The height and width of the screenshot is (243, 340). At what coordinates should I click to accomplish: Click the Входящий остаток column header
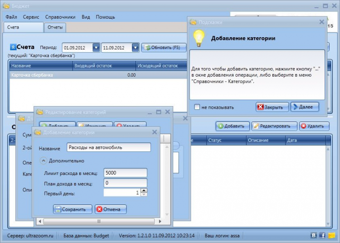(104, 66)
